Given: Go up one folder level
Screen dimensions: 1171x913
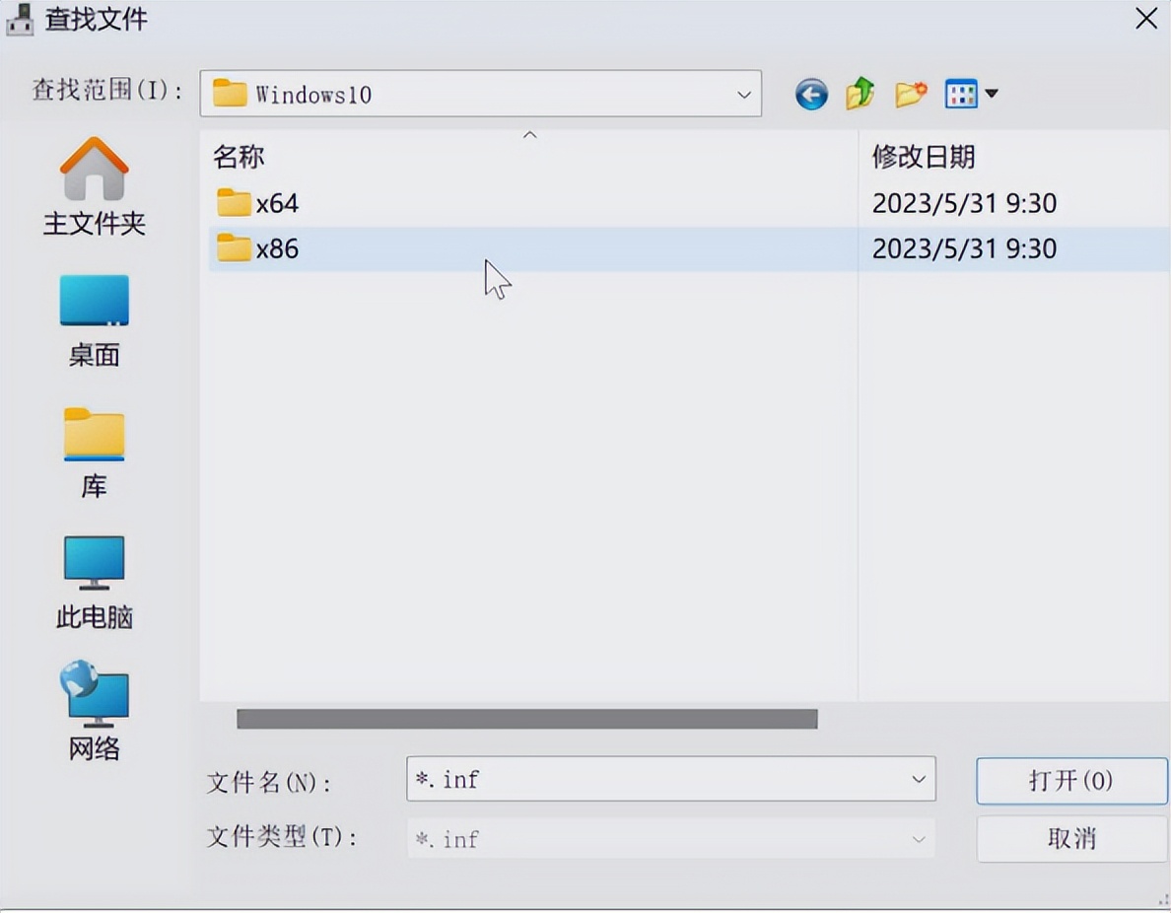Looking at the screenshot, I should 861,94.
